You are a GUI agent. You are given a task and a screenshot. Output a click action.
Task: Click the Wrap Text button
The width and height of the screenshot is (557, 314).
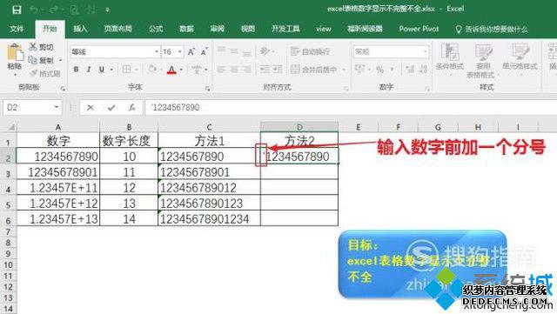point(310,52)
